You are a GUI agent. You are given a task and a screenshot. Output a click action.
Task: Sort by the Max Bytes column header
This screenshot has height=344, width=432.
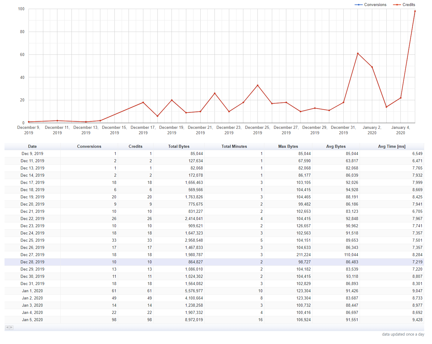point(288,147)
